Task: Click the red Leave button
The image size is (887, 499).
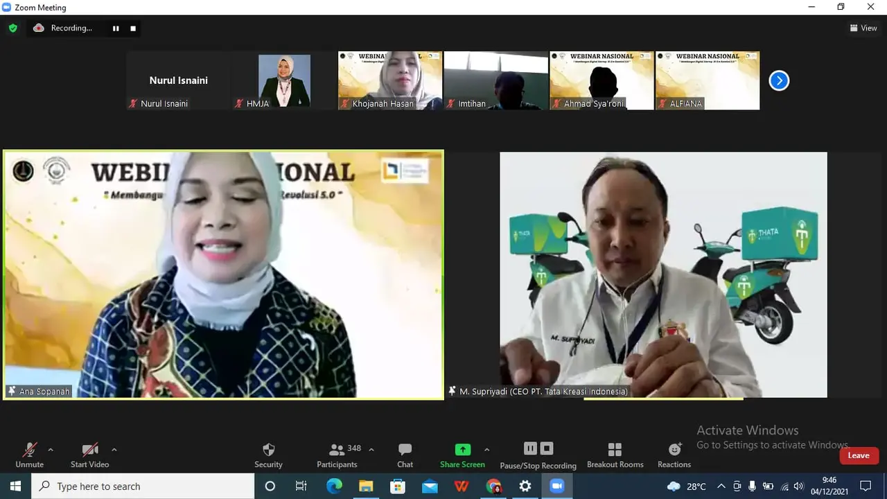Action: 859,455
